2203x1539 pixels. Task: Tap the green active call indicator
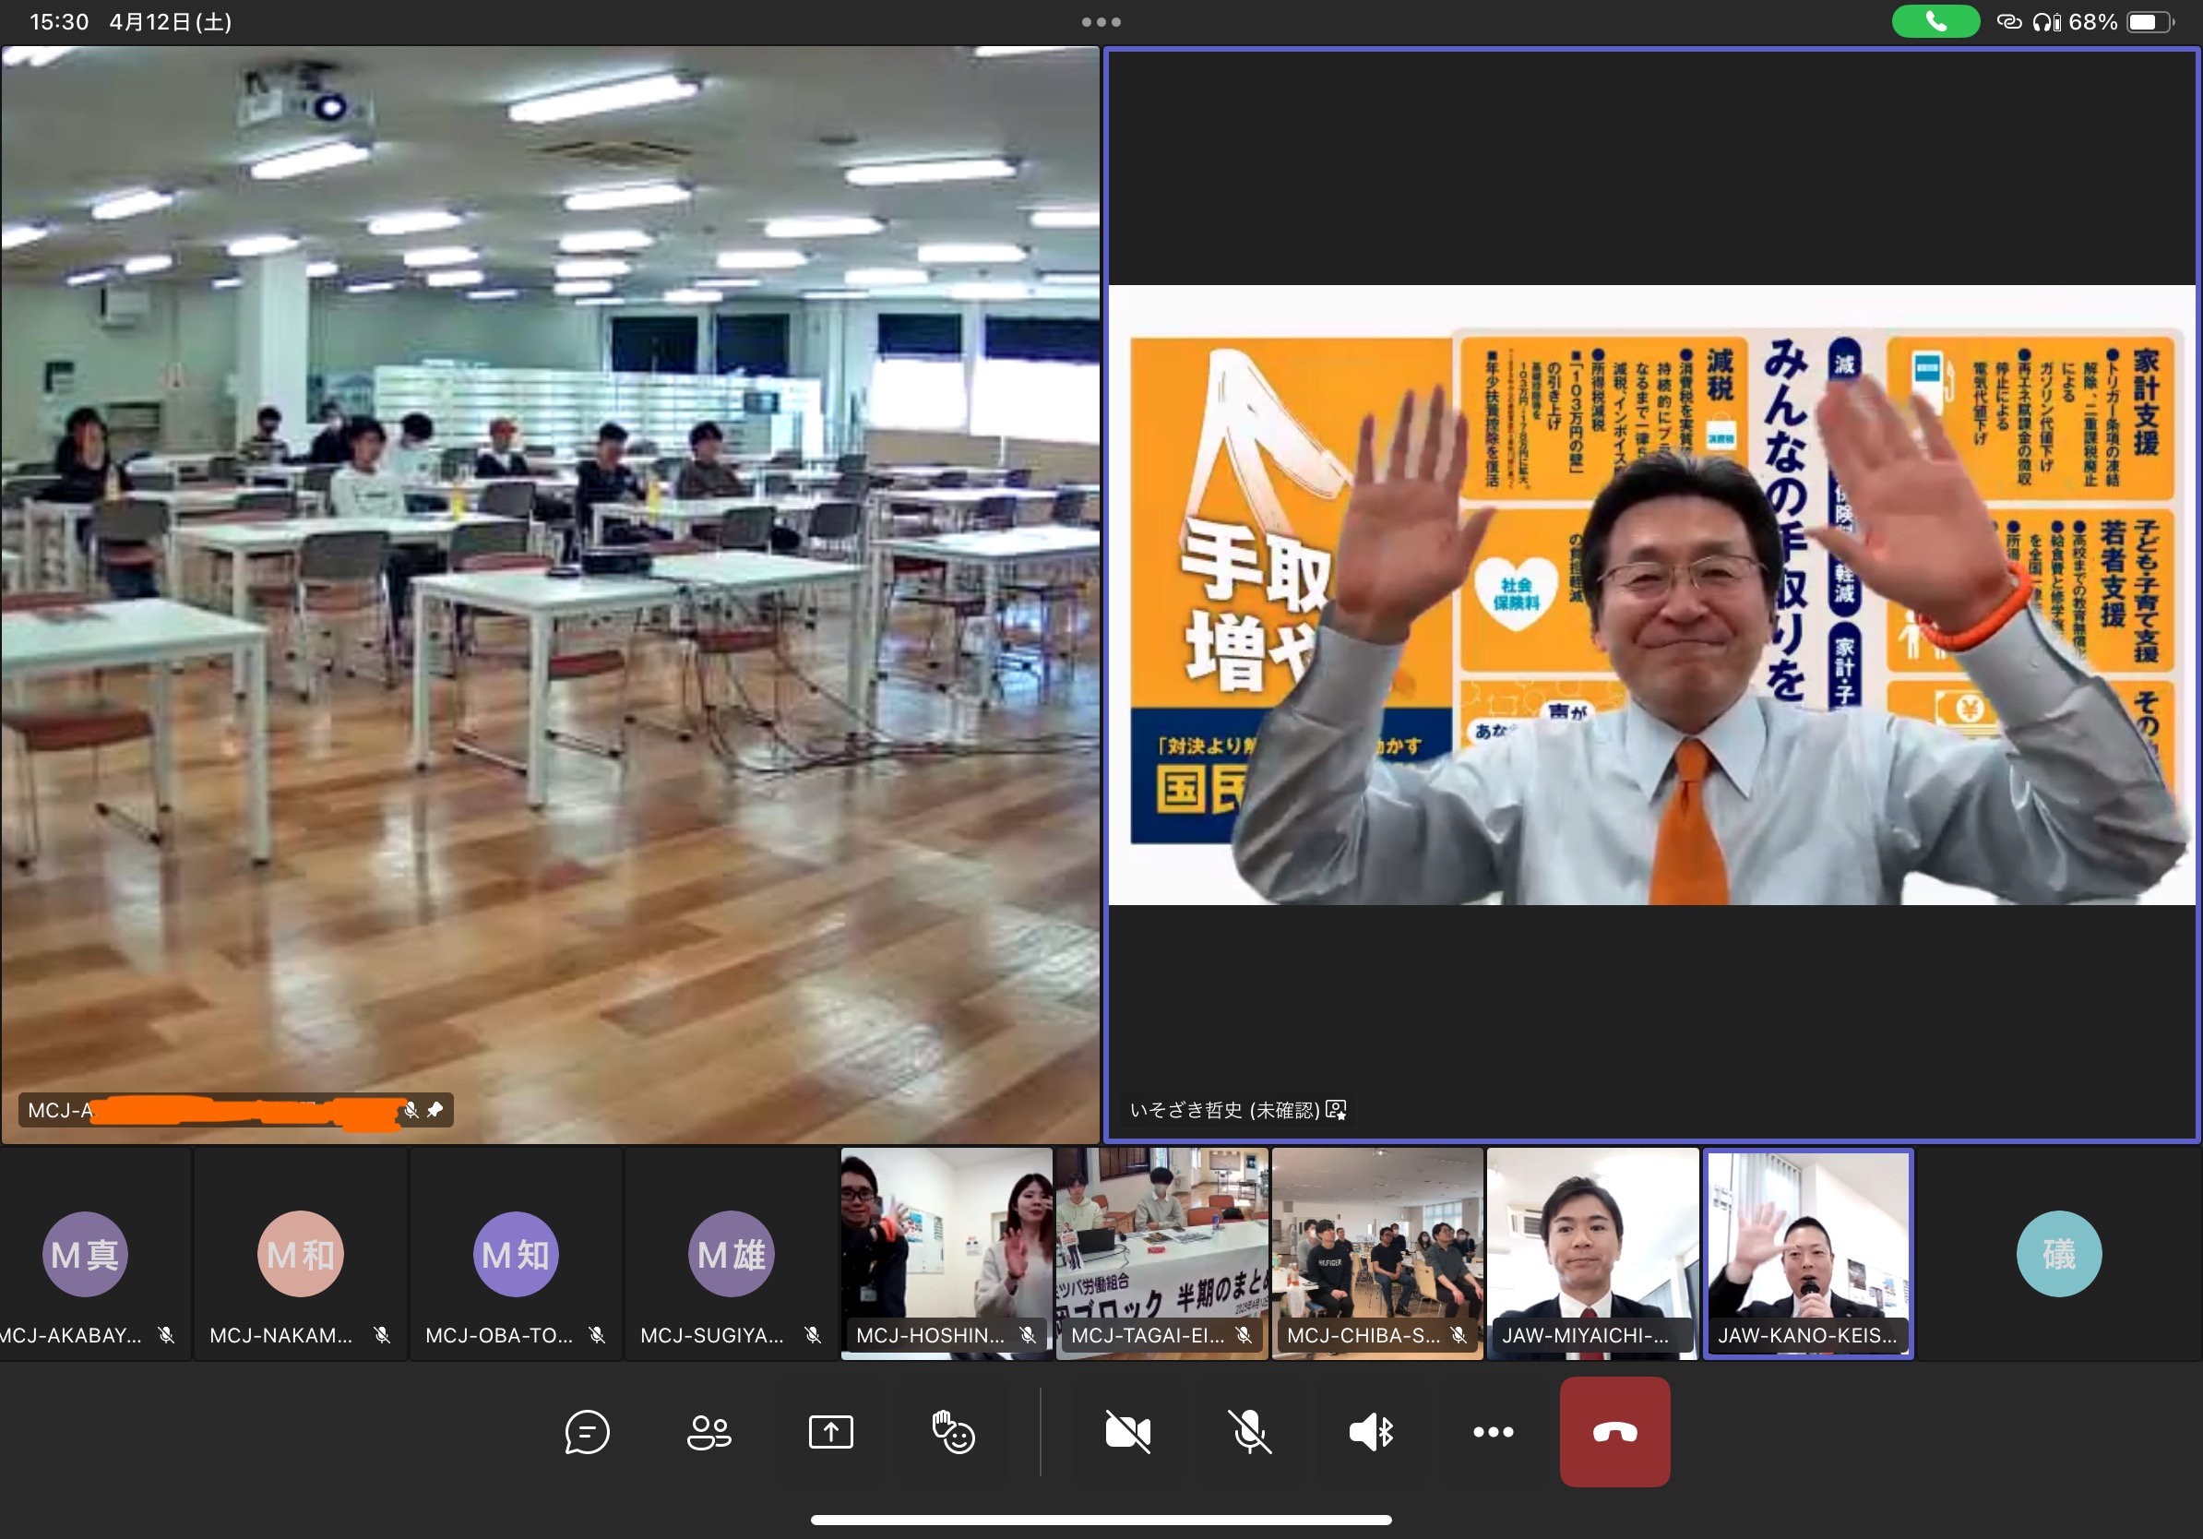coord(1935,21)
